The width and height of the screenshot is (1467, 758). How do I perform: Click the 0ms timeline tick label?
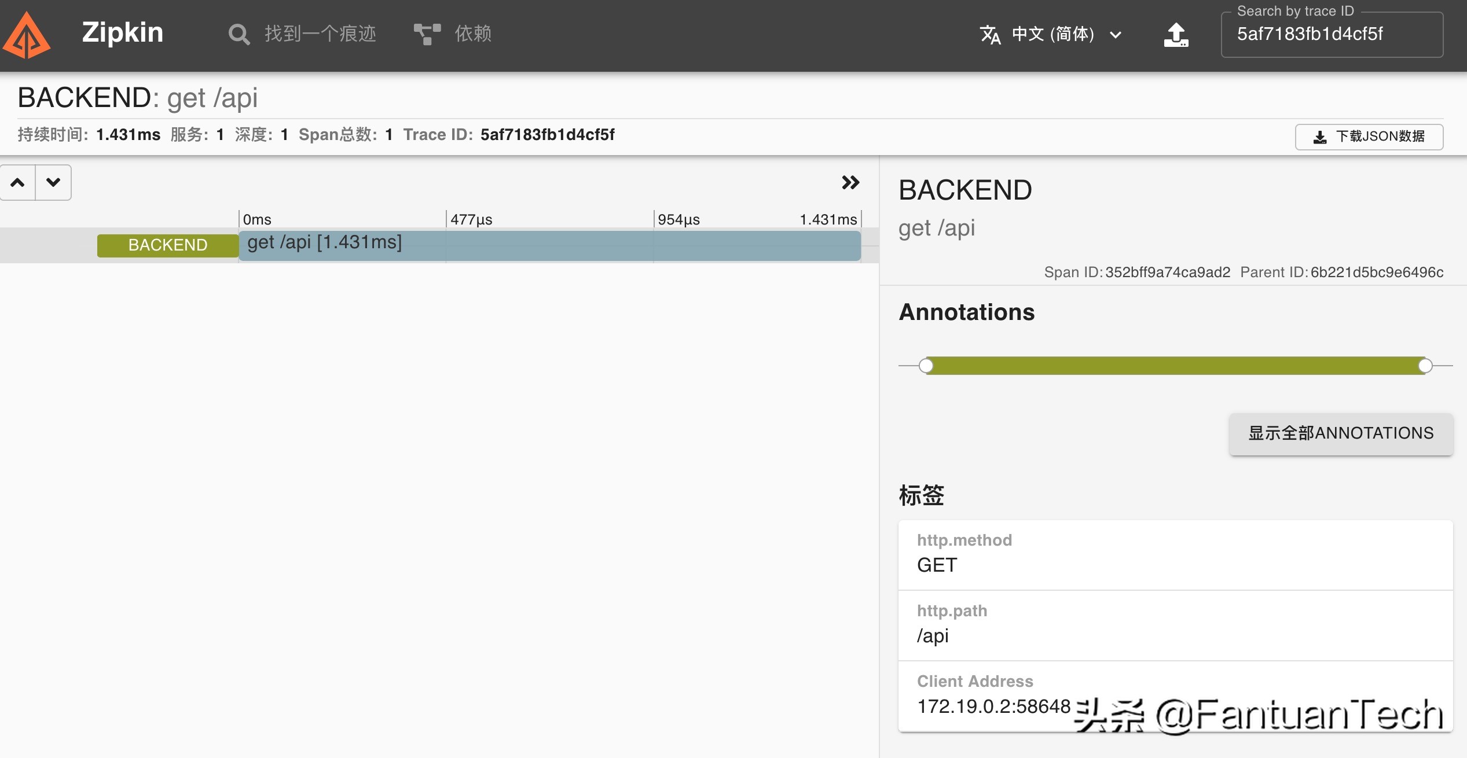[x=257, y=220]
